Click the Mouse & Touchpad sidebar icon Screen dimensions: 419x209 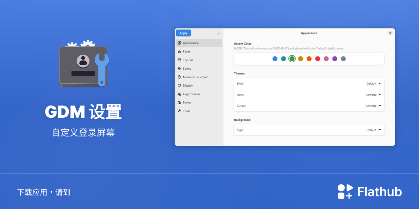(x=179, y=77)
